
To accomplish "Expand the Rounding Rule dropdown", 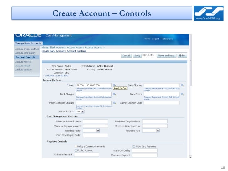I will point(151,131).
